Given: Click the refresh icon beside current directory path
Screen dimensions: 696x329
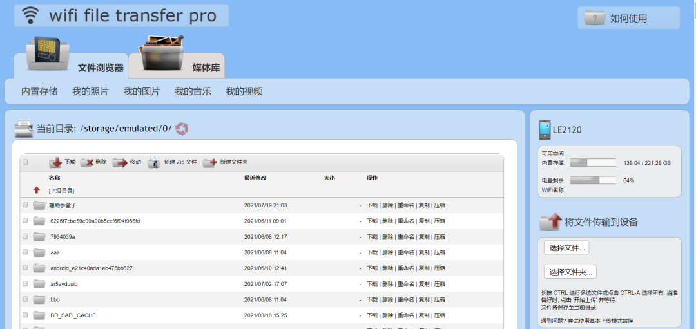Looking at the screenshot, I should tap(182, 129).
